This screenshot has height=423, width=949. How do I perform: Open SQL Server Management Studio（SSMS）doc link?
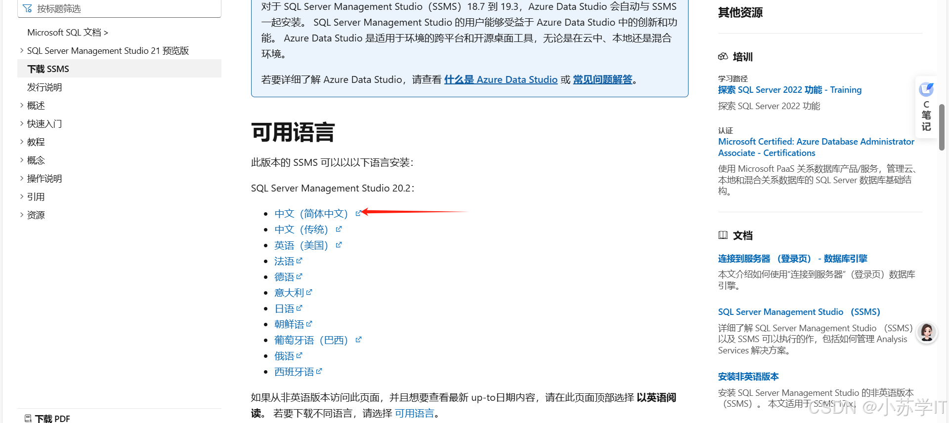tap(799, 312)
